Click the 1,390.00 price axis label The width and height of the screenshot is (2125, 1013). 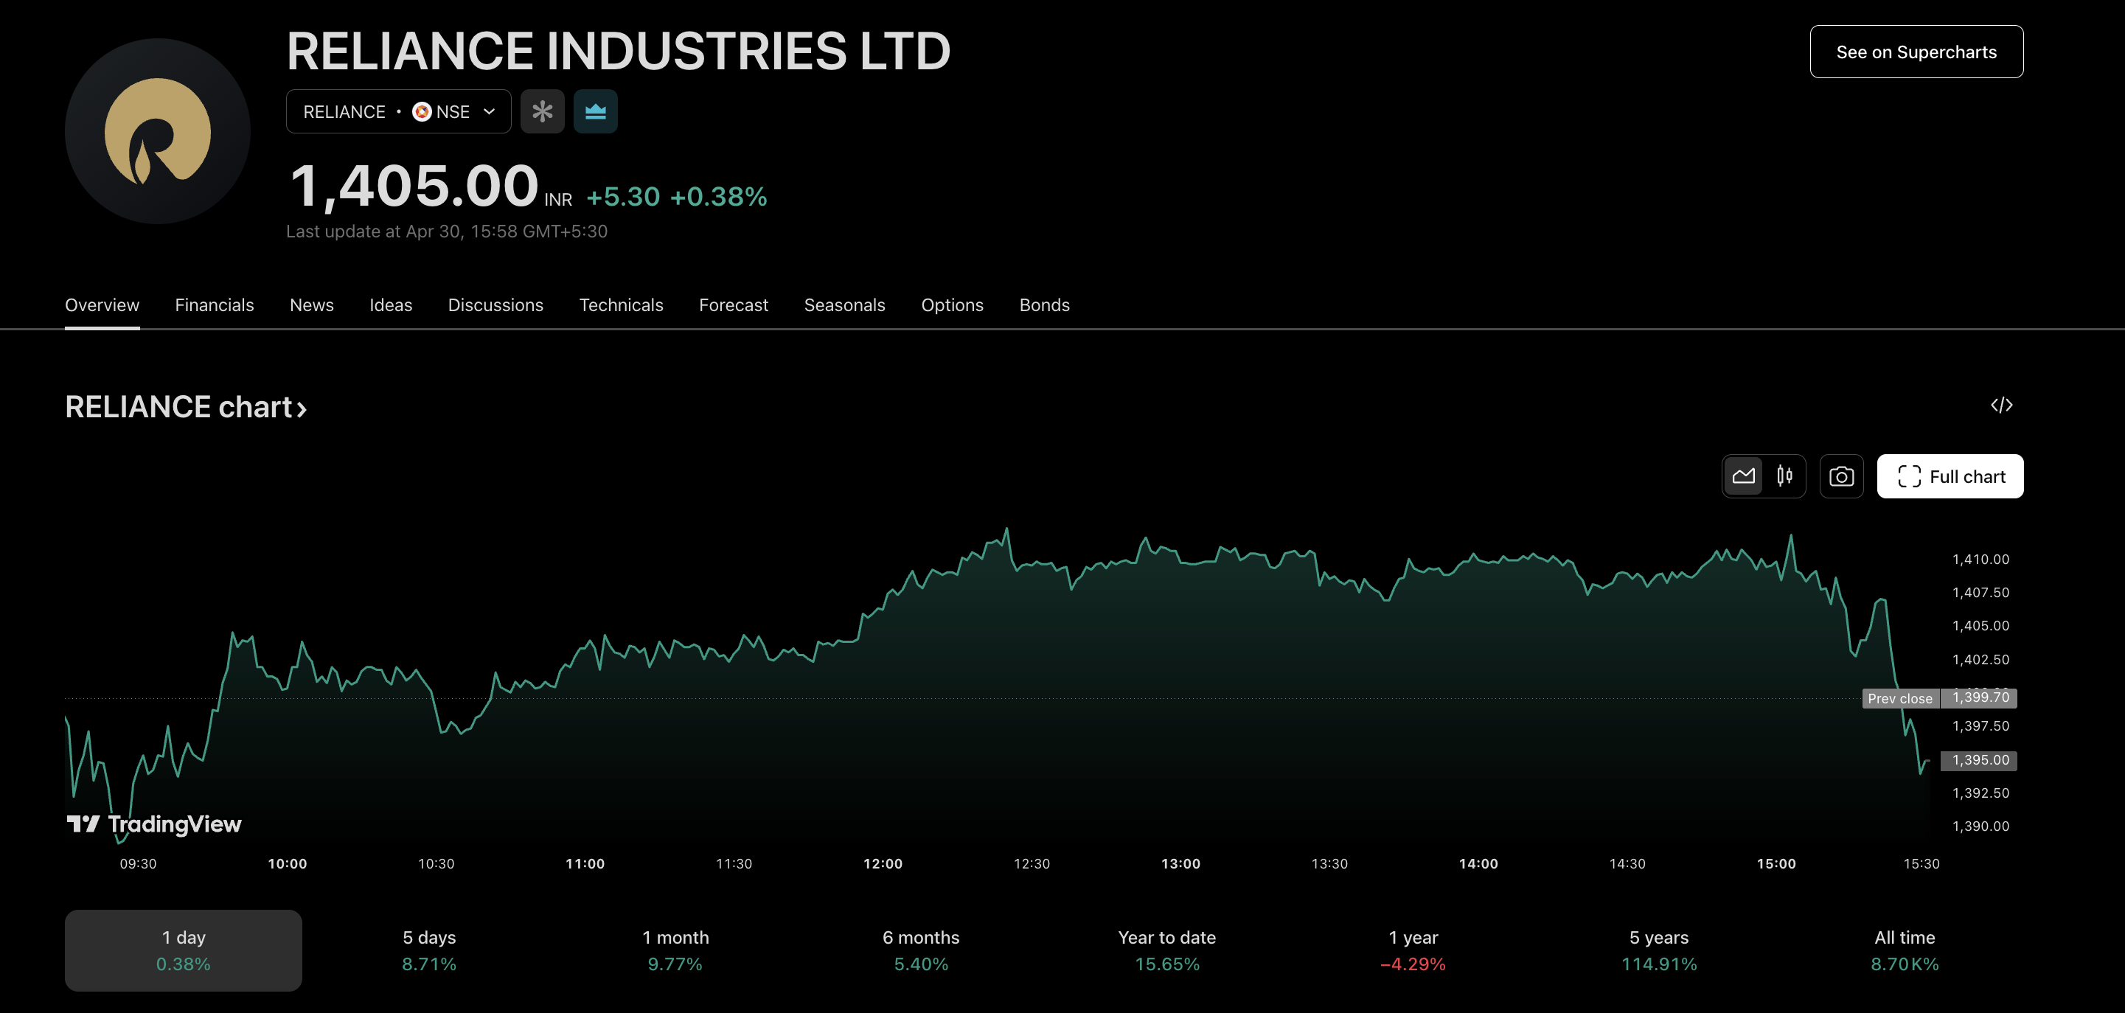[1980, 826]
